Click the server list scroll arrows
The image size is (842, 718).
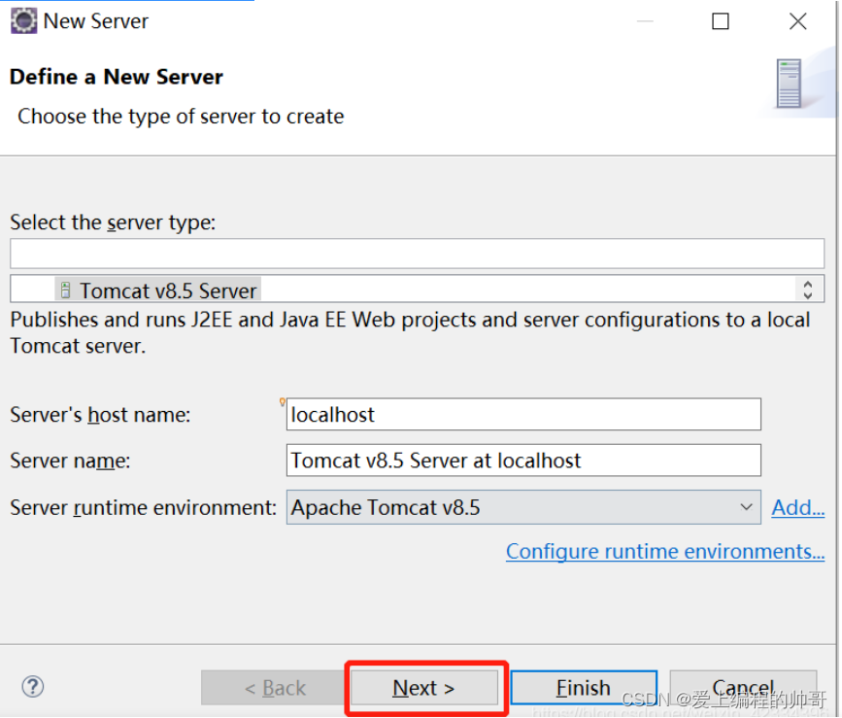(808, 290)
